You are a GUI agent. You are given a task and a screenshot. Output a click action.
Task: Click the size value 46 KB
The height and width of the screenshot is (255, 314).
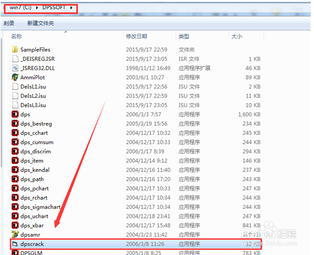coord(253,68)
